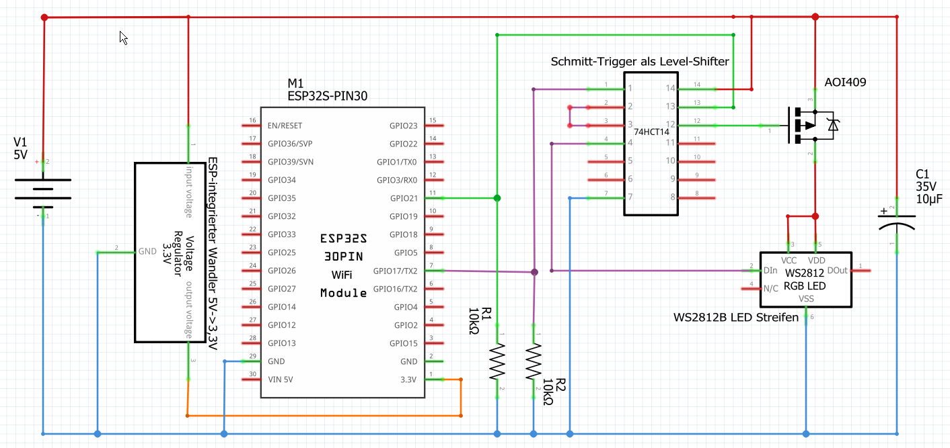
Task: Click the GPIO3/RX0 pin label
Action: [397, 180]
